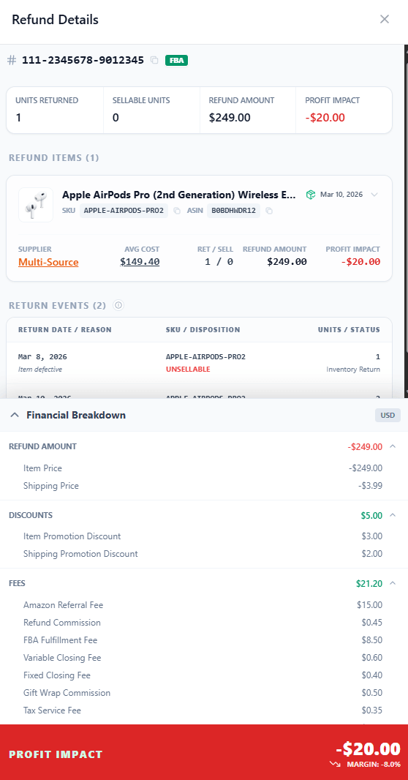Close the Refund Details panel
Image resolution: width=408 pixels, height=780 pixels.
tap(384, 20)
